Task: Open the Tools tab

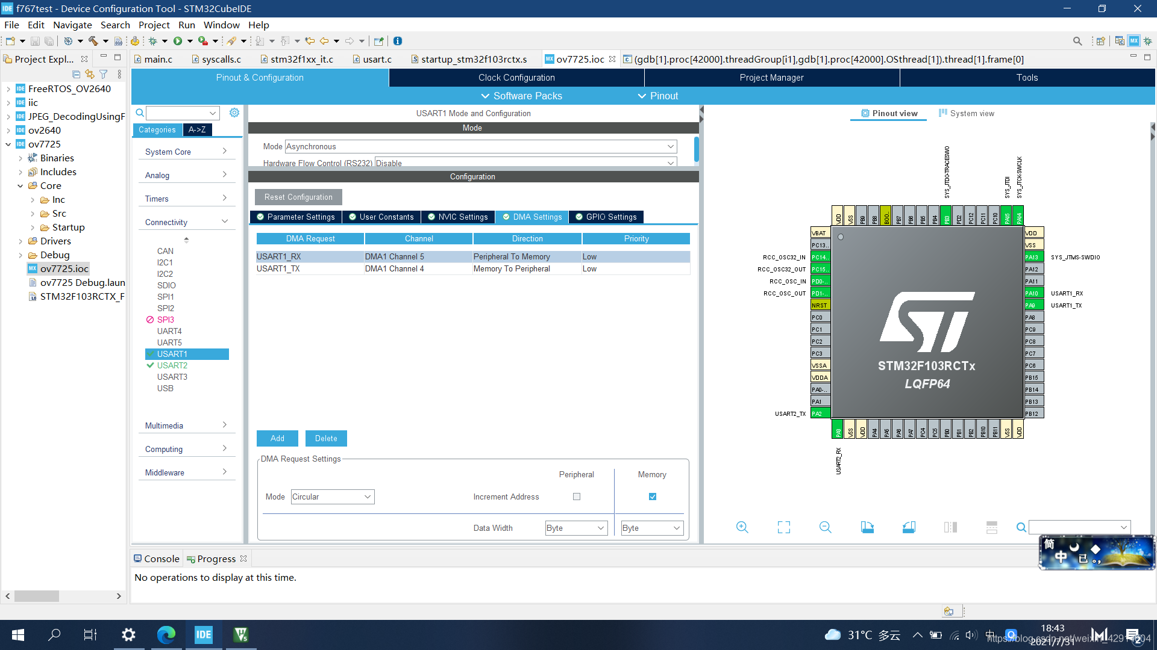Action: (1027, 78)
